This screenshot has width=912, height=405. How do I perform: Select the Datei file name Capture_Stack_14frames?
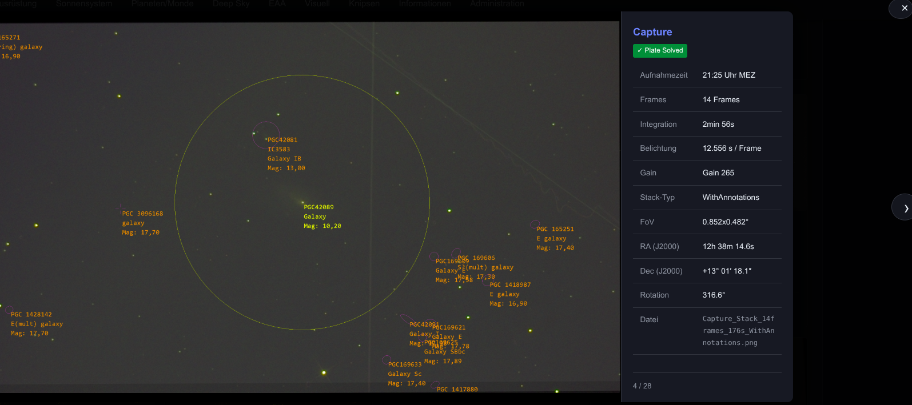click(x=739, y=331)
